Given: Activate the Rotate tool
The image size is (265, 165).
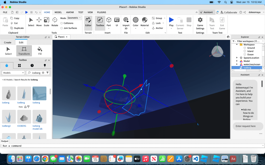Looking at the screenshot, I should click(55, 22).
